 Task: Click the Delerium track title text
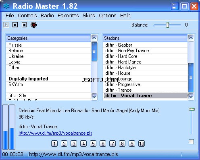pos(89,111)
